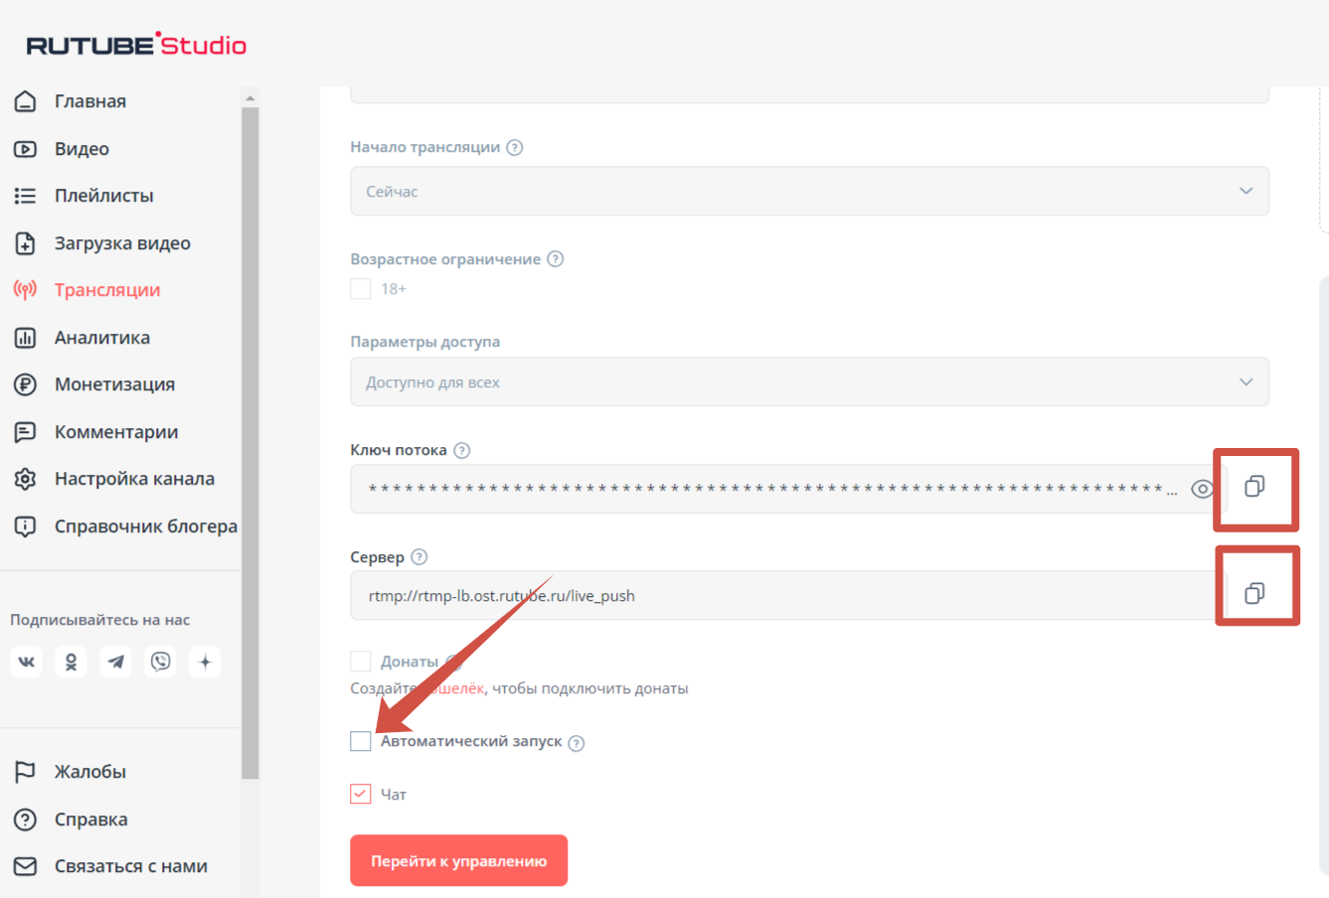Screen dimensions: 1329x898
Task: Open the Видео section
Action: (82, 149)
